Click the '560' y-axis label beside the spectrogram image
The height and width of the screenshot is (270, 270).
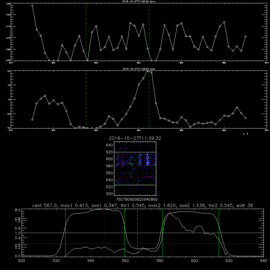click(x=110, y=173)
